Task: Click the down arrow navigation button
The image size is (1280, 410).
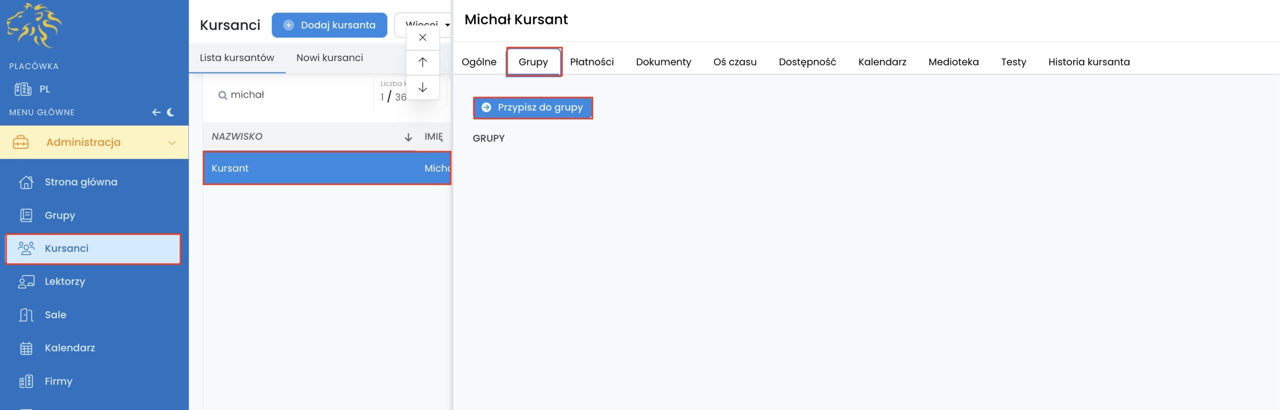Action: tap(422, 87)
